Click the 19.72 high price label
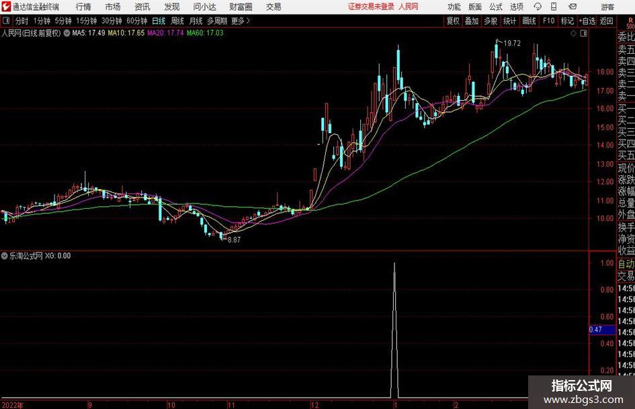The image size is (635, 409). 512,44
